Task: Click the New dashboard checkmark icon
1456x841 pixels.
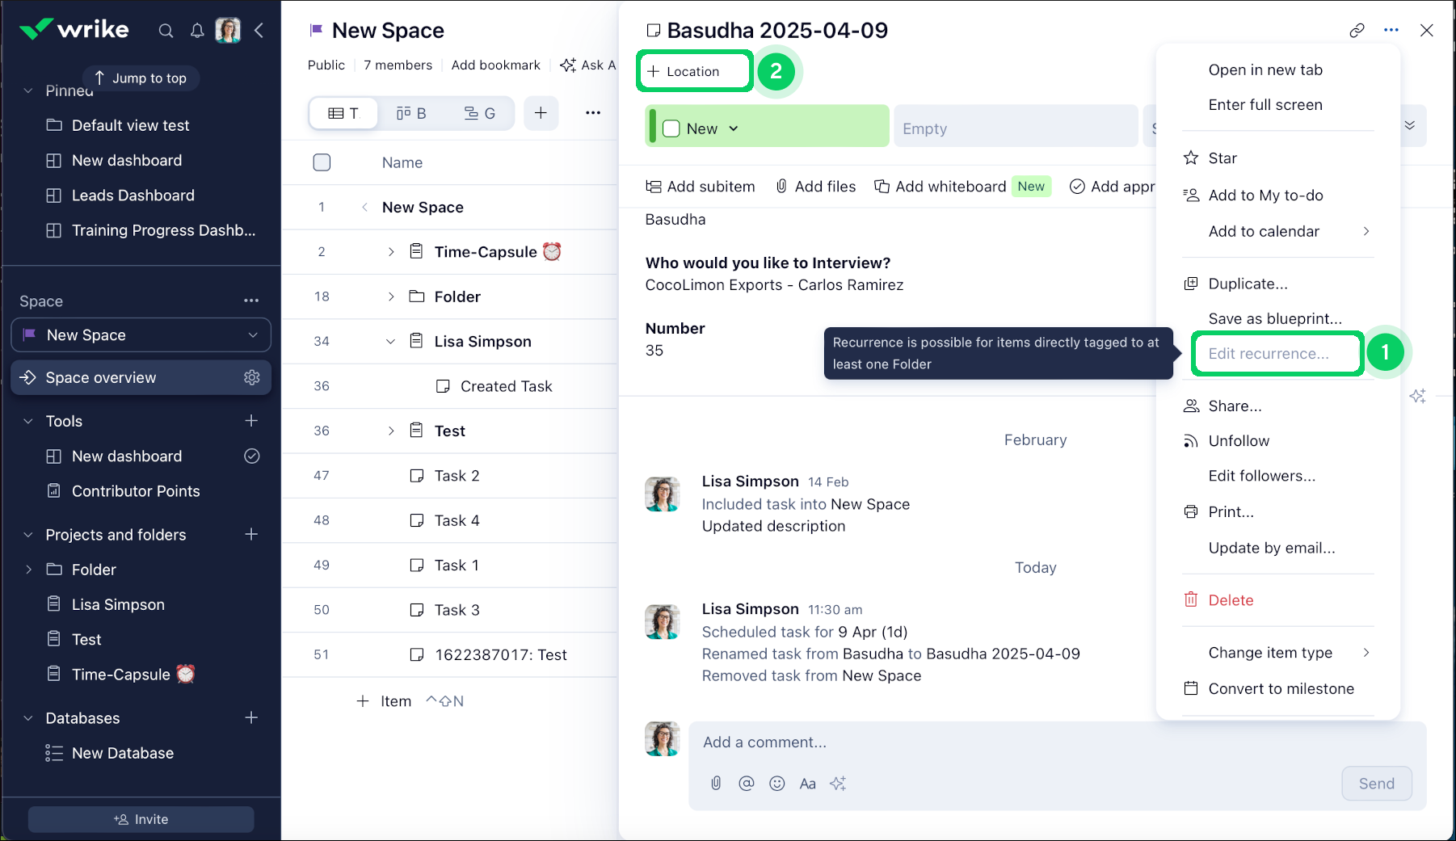Action: click(x=252, y=456)
